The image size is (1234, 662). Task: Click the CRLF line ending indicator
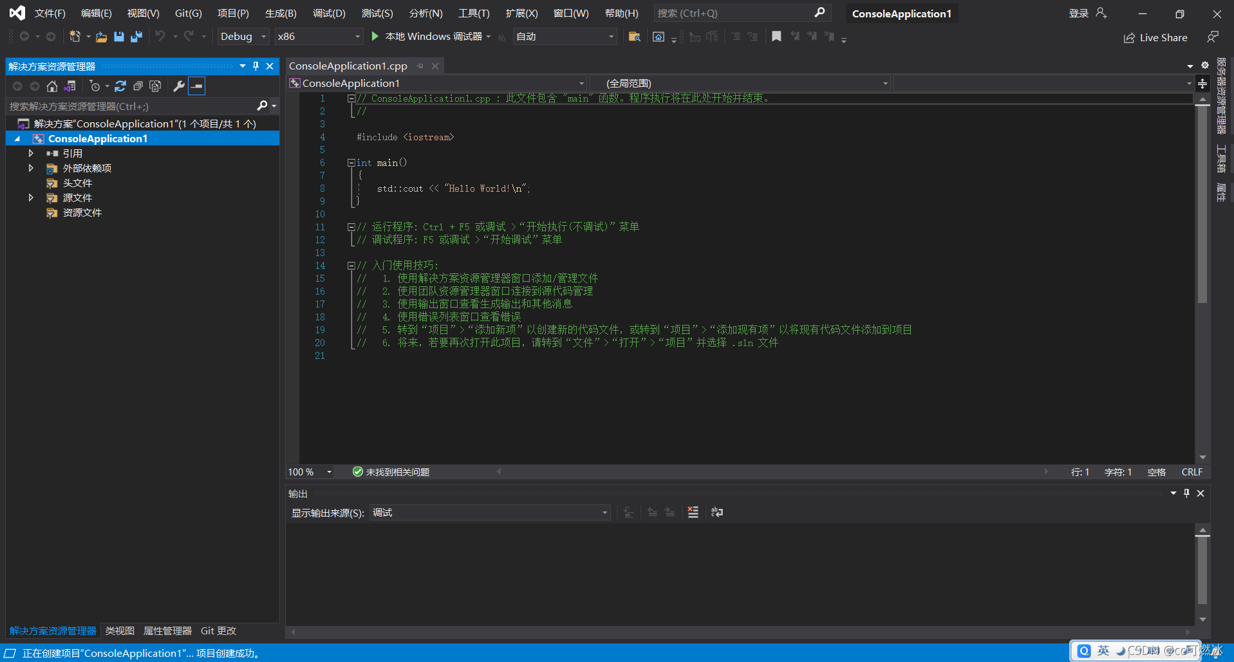(1192, 472)
